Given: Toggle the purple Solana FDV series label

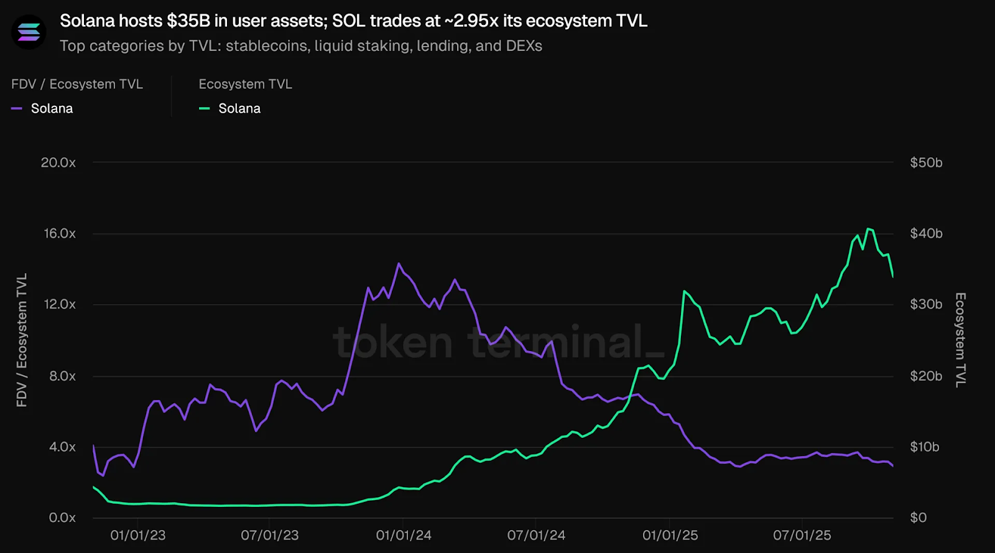Looking at the screenshot, I should (x=52, y=109).
